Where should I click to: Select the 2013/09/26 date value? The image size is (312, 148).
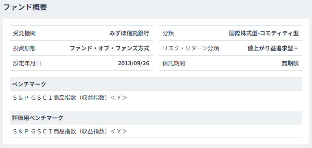click(x=134, y=63)
